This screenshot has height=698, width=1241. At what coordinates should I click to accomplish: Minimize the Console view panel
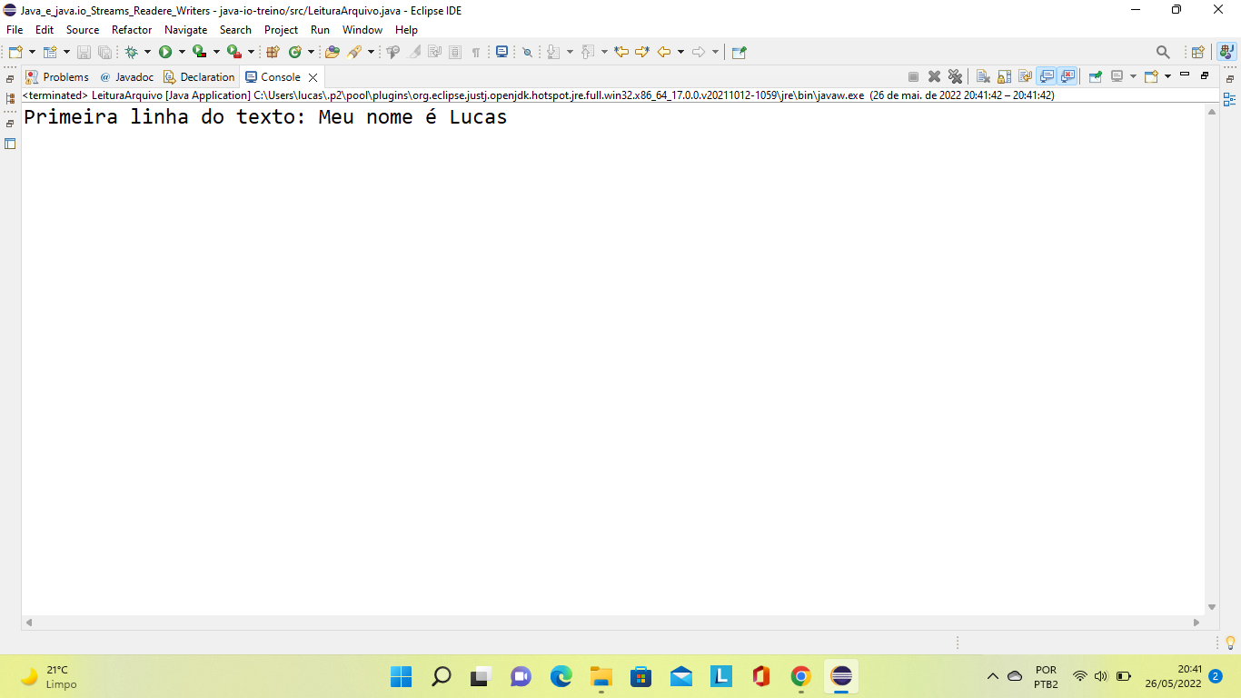click(1185, 75)
